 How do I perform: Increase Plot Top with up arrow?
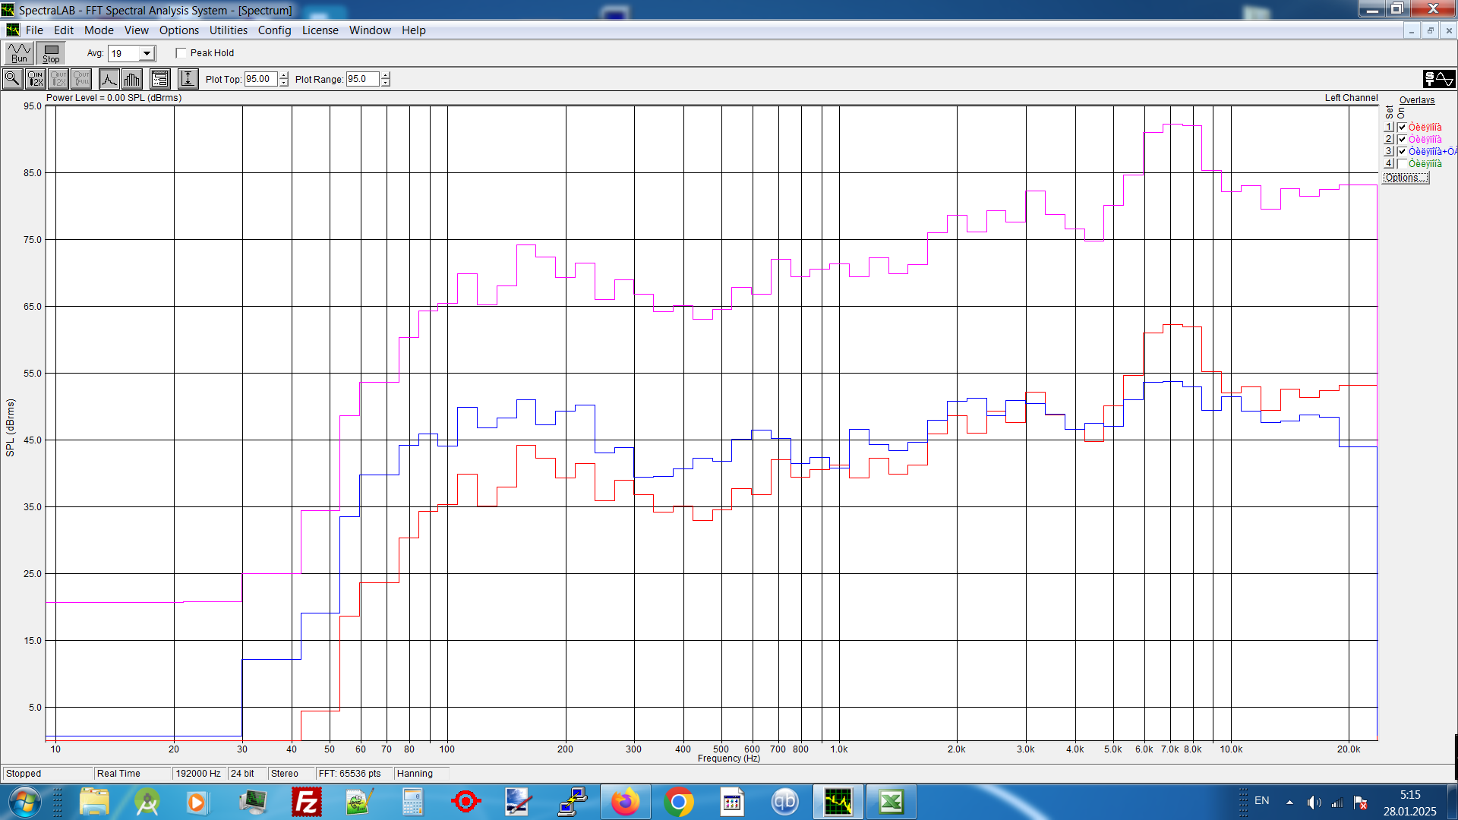coord(283,75)
